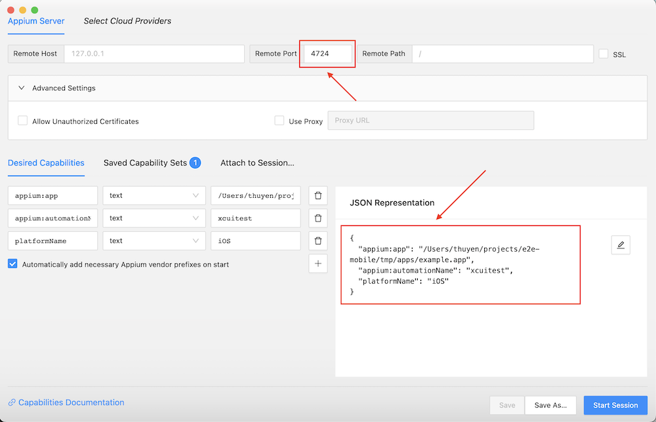This screenshot has width=656, height=422.
Task: Edit the appium:app capability name field
Action: click(x=52, y=195)
